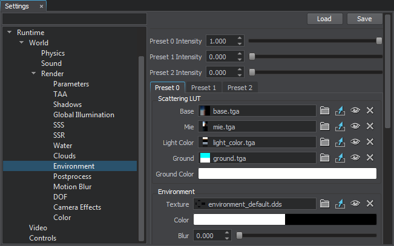Remove environment_default.dds with the X icon
Screen dimensions: 394x246
[x=370, y=204]
